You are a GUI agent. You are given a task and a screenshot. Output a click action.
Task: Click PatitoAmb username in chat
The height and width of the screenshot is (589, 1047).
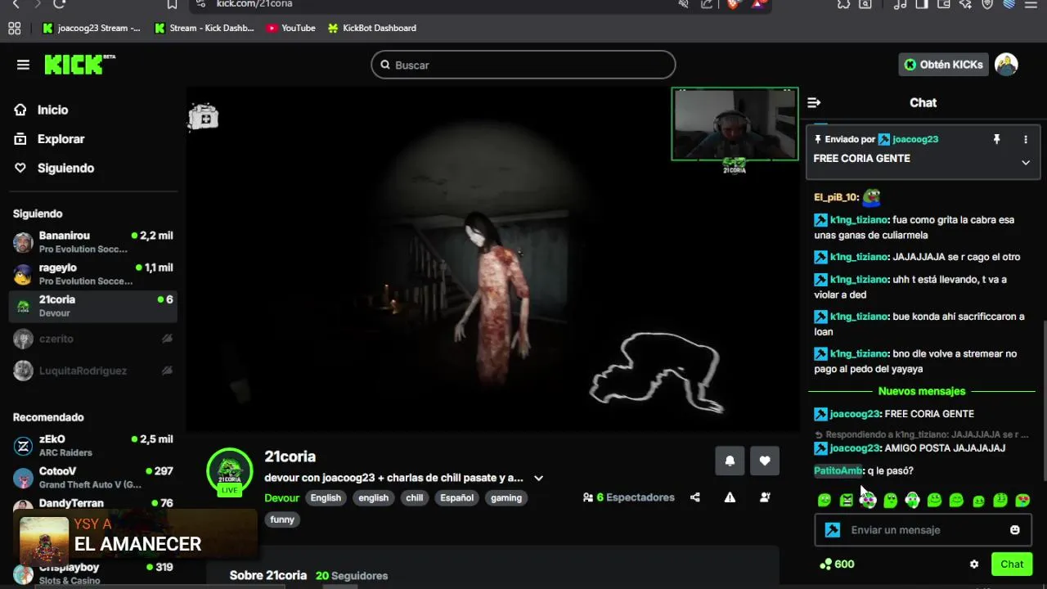[x=838, y=470]
